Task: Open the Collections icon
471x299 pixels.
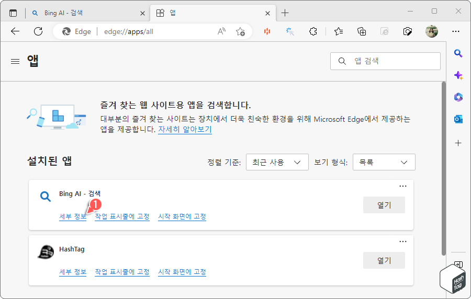Action: (361, 31)
